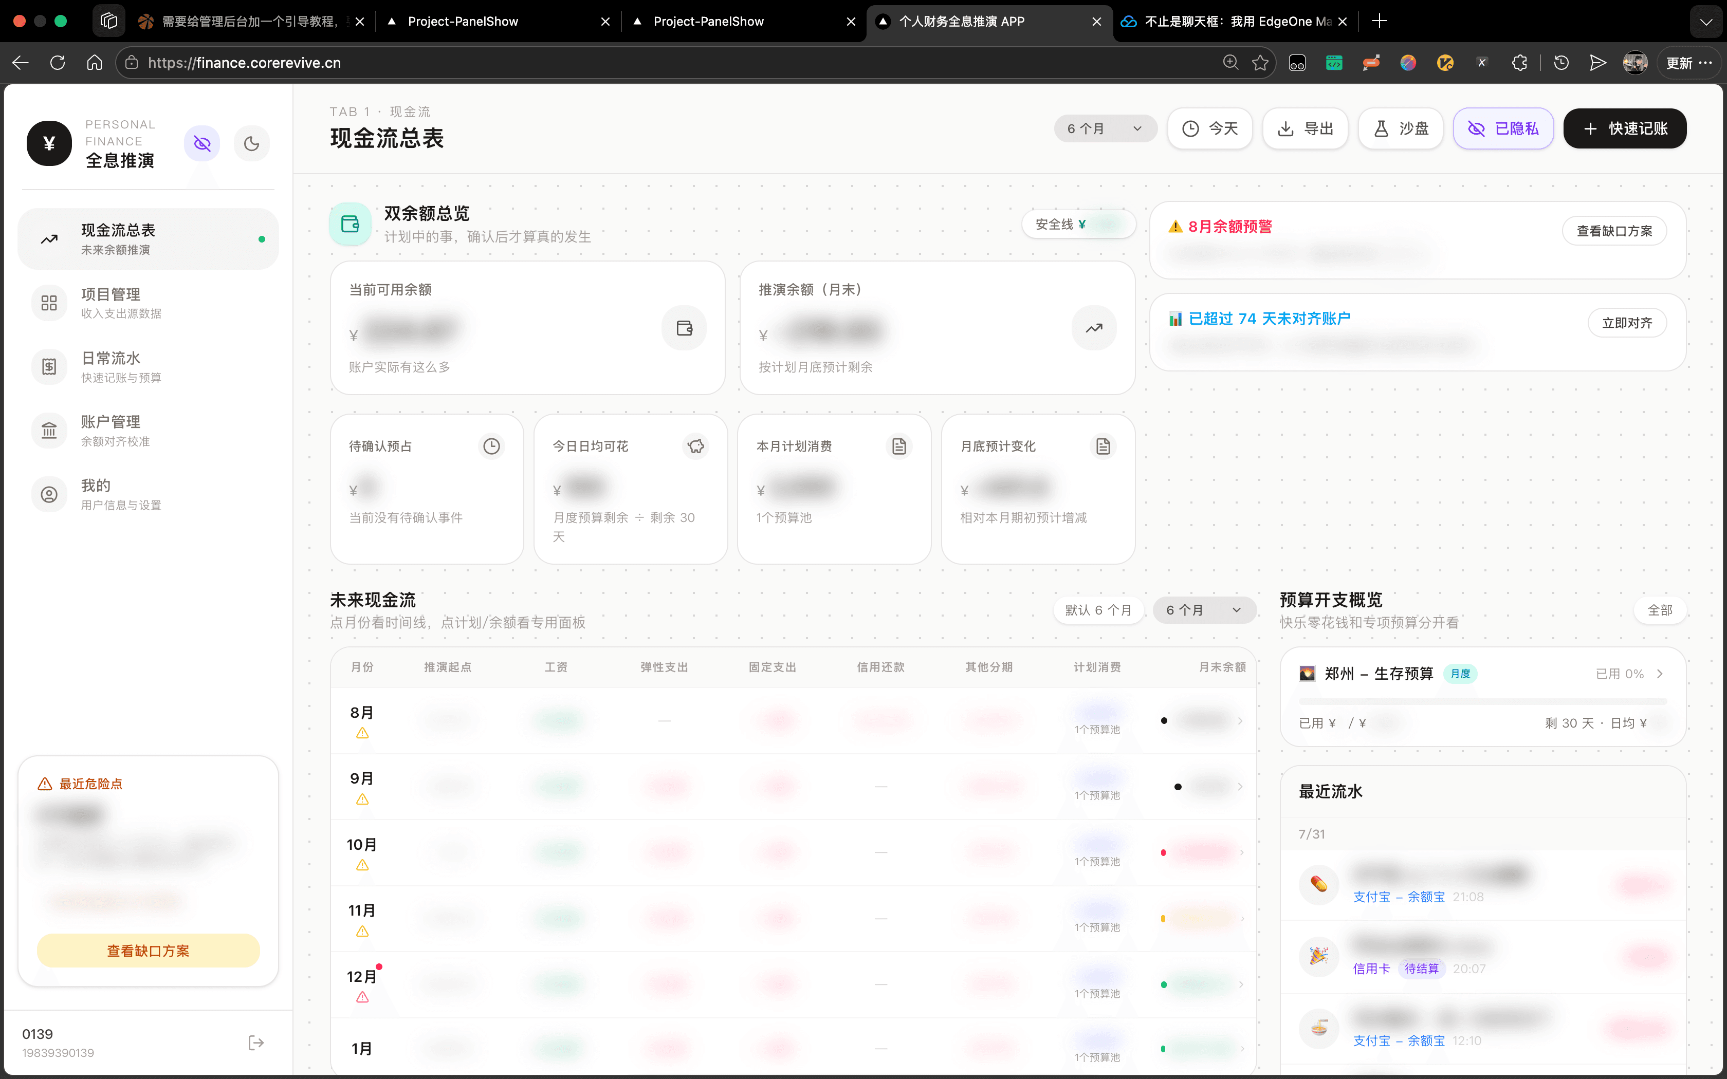Expand the 10月 row chevron
Image resolution: width=1727 pixels, height=1079 pixels.
[1241, 853]
